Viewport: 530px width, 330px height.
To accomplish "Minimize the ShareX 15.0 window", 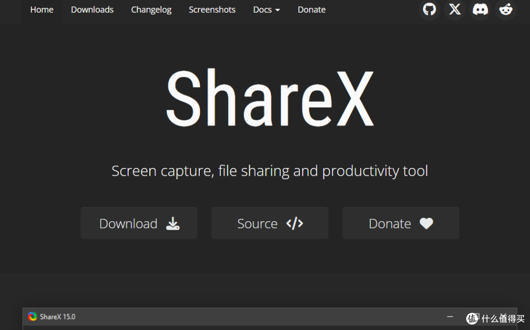I will tap(450, 316).
